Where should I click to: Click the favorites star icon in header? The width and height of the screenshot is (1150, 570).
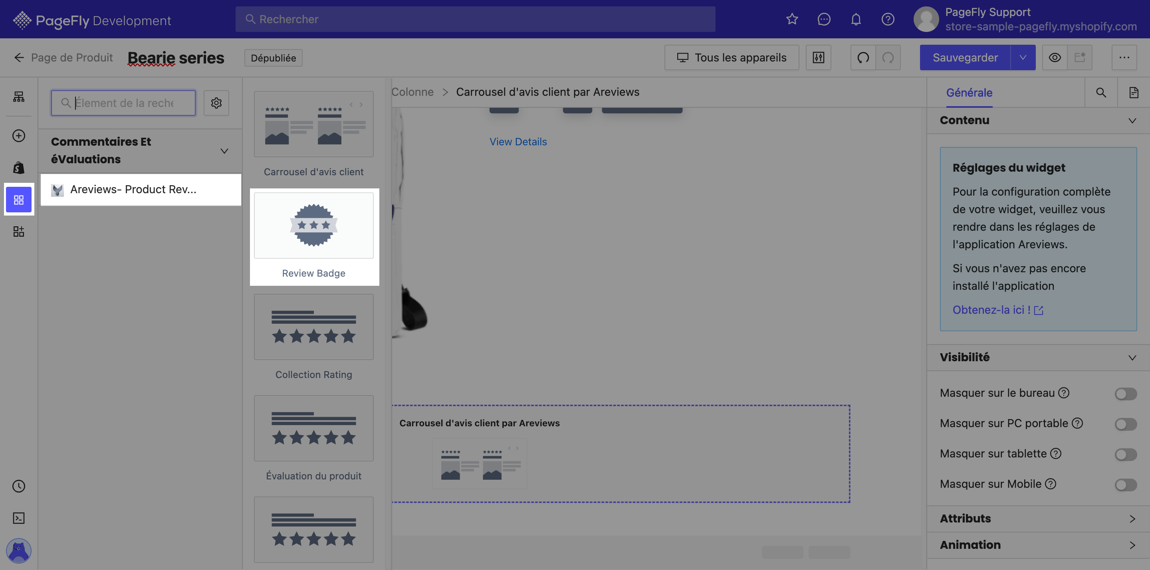point(792,19)
